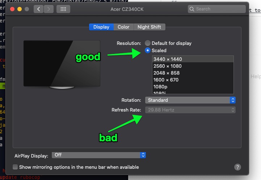Choose 2560 × 1080 resolution

click(x=168, y=66)
